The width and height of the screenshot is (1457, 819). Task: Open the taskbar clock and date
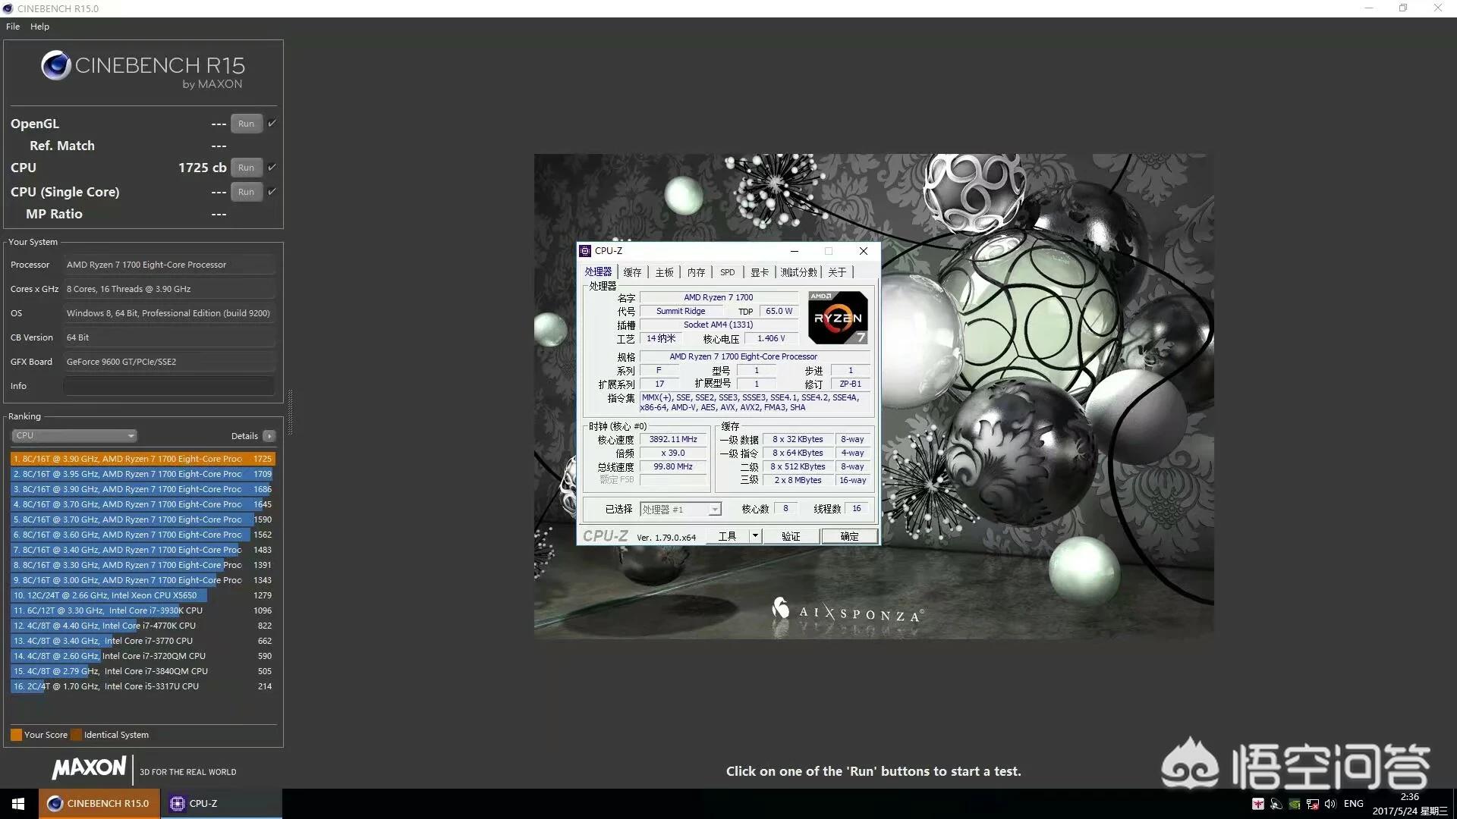click(x=1409, y=804)
